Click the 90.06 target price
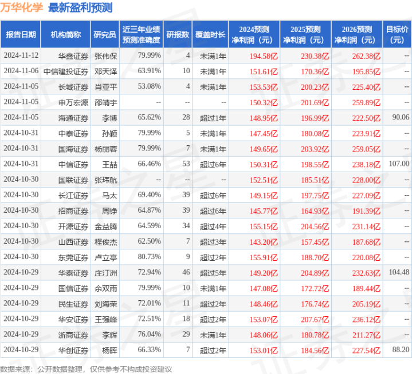Viewport: 412px width, 374px height. point(401,117)
